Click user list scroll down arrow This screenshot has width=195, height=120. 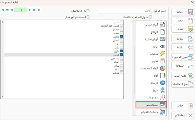(x=3, y=97)
